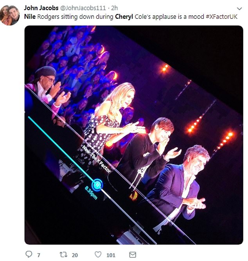This screenshot has height=261, width=248.
Task: Retweet this tweet via the retweet icon
Action: [63, 254]
